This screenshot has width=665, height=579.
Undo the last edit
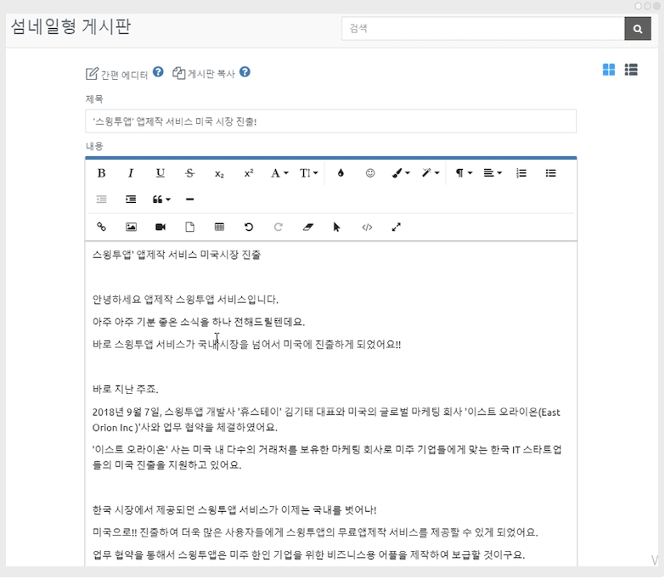pos(249,228)
